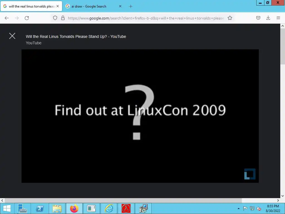Screen dimensions: 285x214
Task: Click the network status tray icon
Action: point(252,208)
